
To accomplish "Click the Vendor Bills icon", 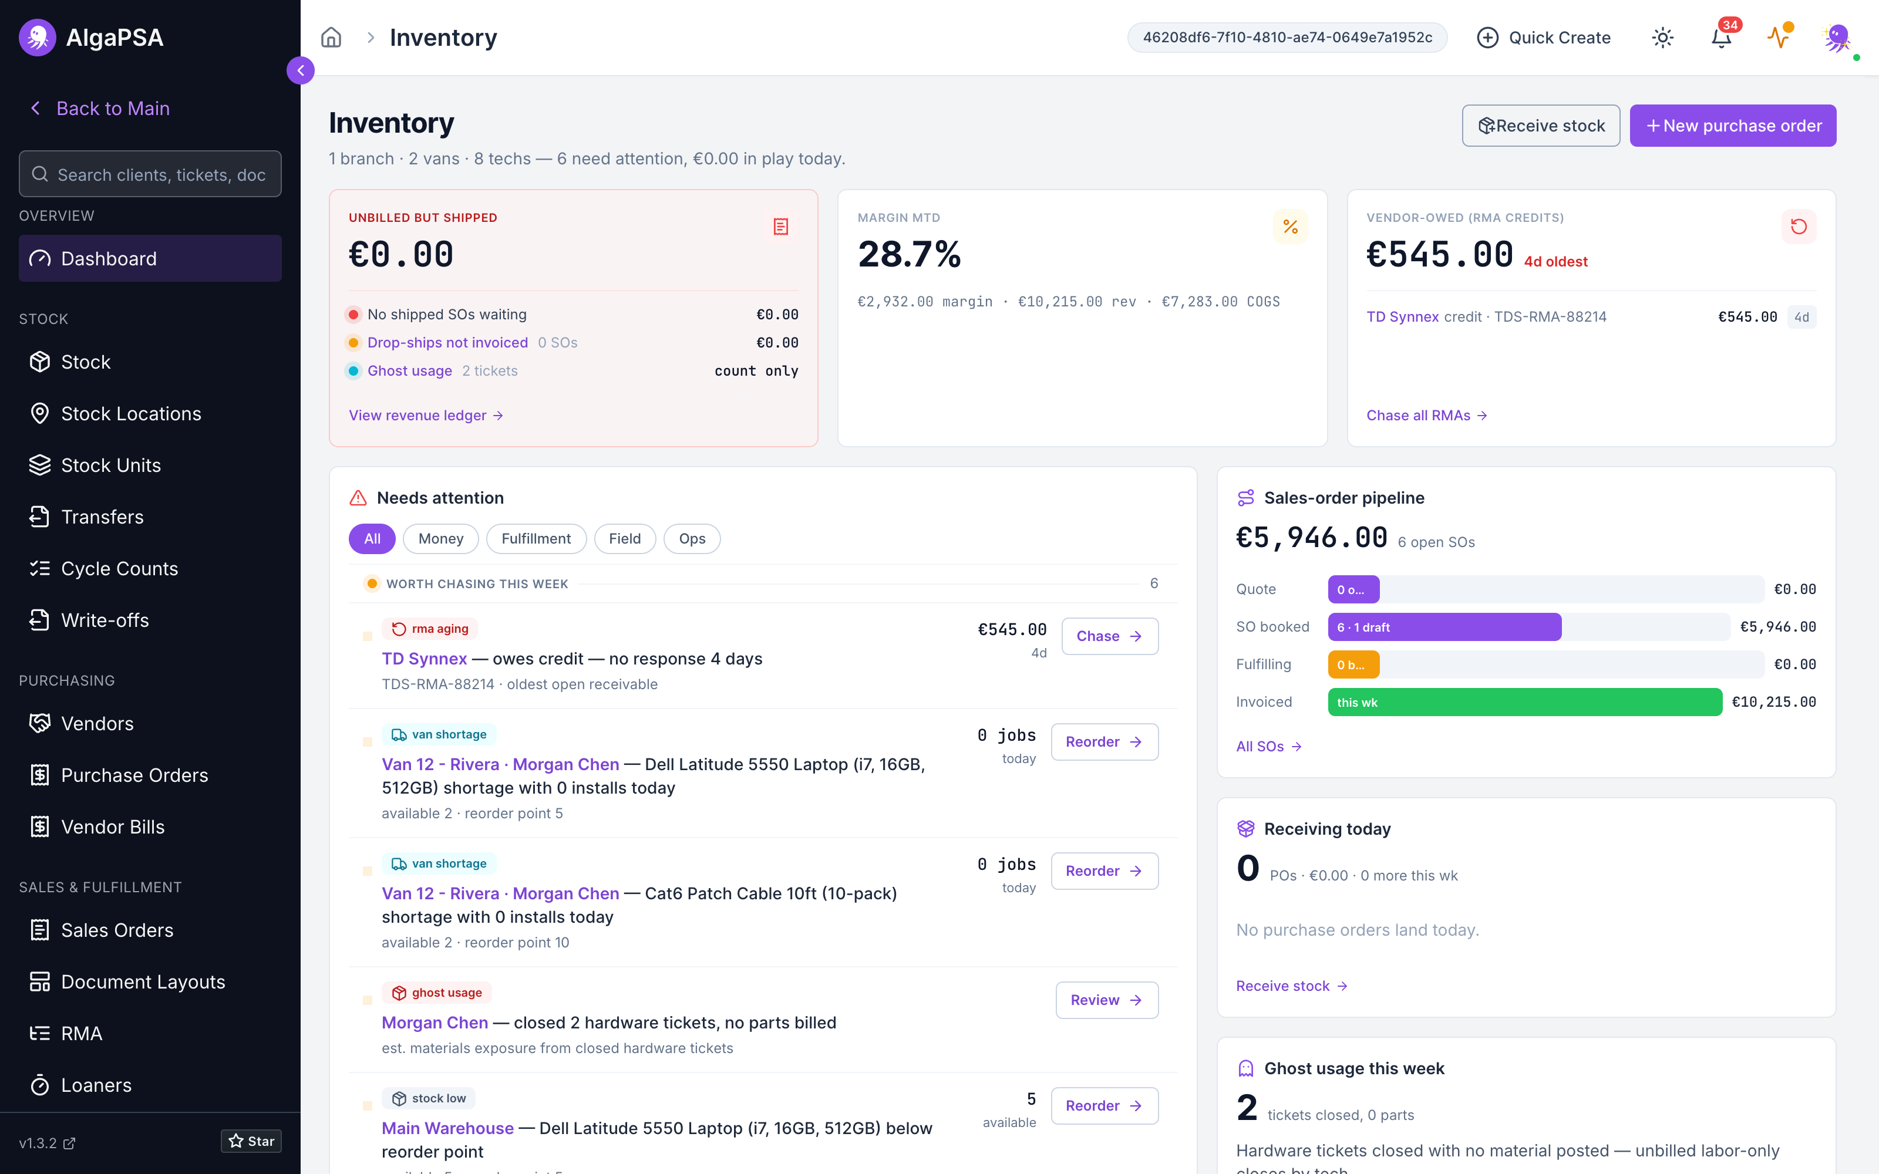I will (39, 826).
